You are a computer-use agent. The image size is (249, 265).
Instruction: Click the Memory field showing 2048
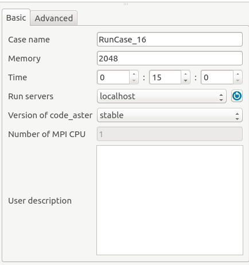(x=170, y=59)
